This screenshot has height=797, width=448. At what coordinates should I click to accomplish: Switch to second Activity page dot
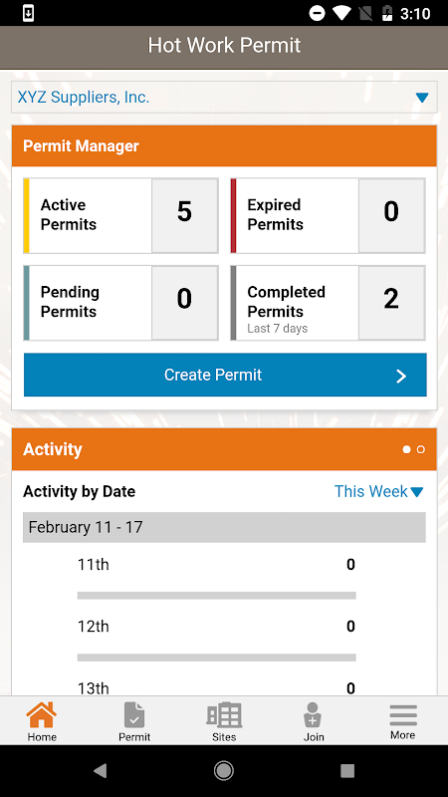click(420, 449)
